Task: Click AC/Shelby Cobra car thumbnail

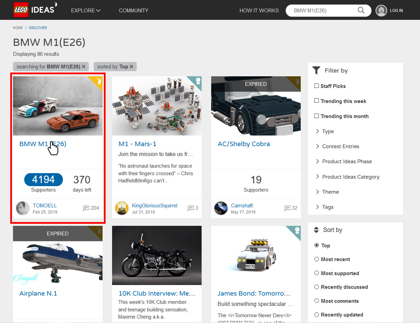Action: pyautogui.click(x=256, y=106)
